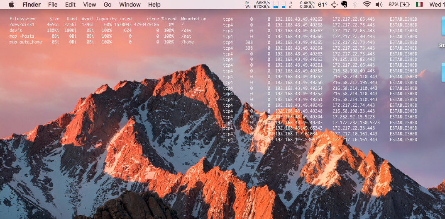Viewport: 445px width, 219px height.
Task: Click local address '192.168.1.7.61034'
Action: point(296,134)
